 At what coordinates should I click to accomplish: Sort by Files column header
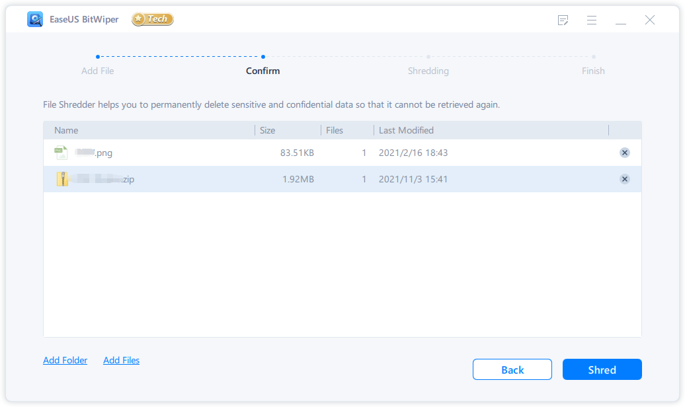coord(334,130)
